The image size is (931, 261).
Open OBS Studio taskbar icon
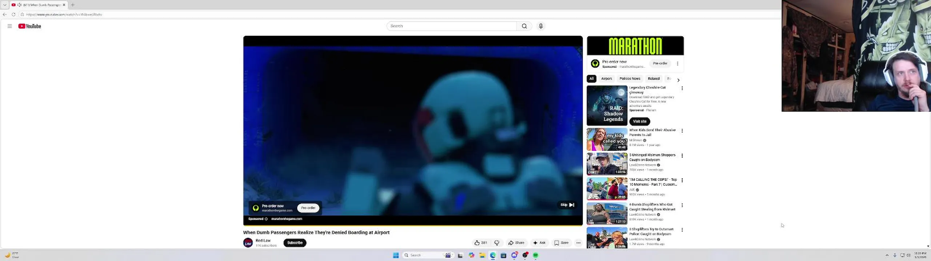tap(525, 256)
